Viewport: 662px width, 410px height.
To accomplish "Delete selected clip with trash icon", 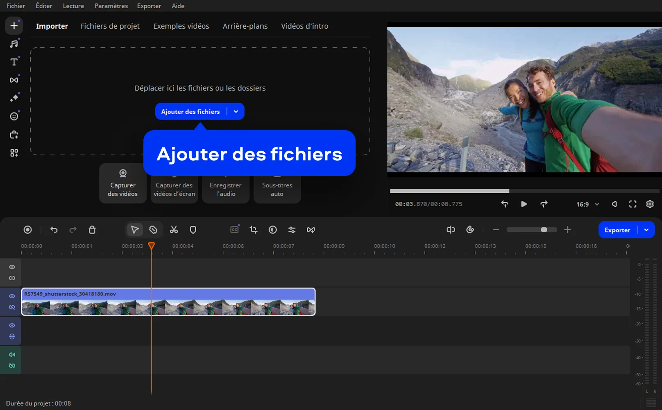I will [92, 230].
